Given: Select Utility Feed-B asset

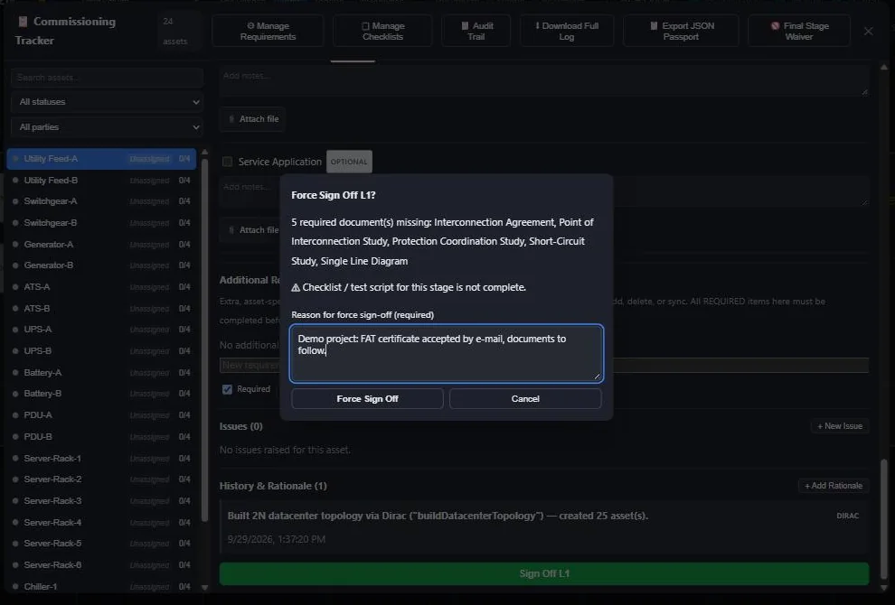Looking at the screenshot, I should pos(101,181).
